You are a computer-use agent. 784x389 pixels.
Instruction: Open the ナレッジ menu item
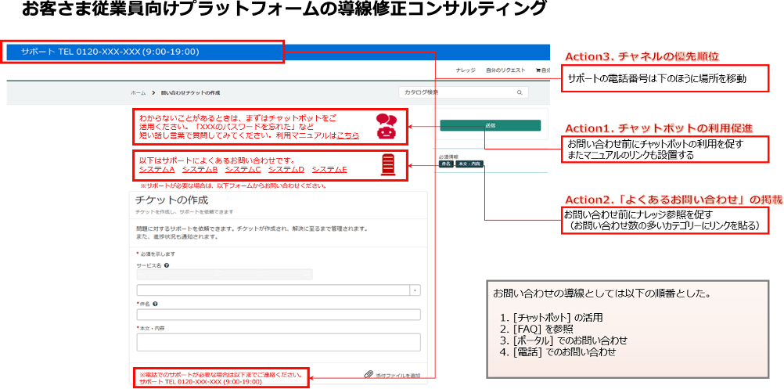click(x=466, y=70)
